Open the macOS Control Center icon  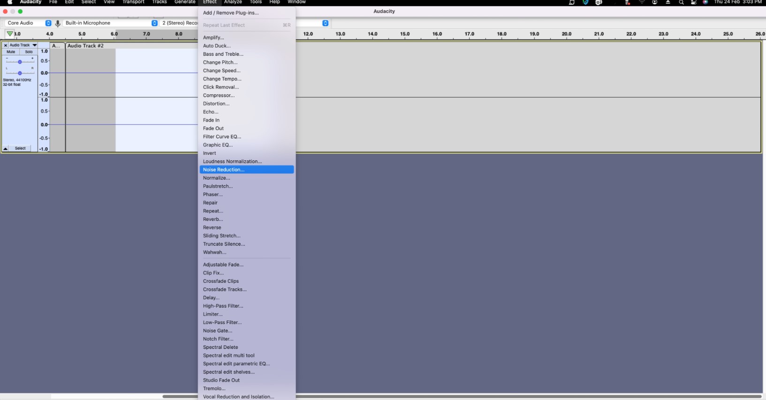693,2
